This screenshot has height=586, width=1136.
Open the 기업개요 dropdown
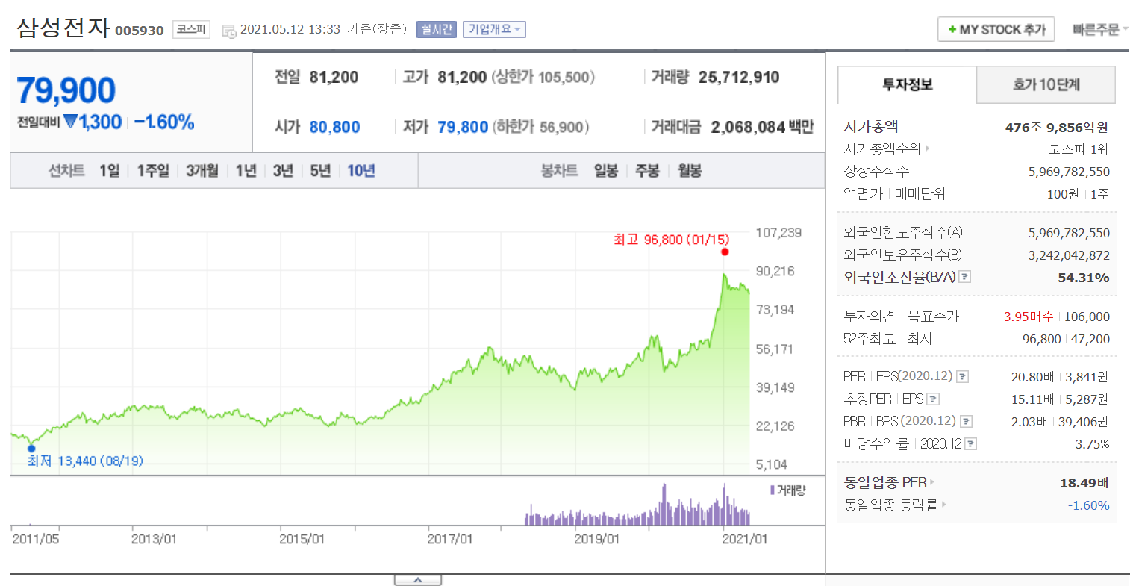tap(494, 29)
